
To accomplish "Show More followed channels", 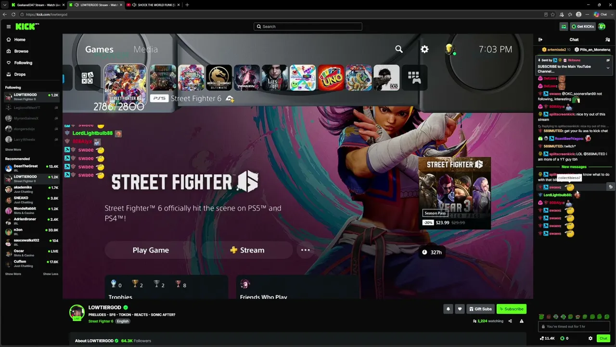I will coord(13,150).
